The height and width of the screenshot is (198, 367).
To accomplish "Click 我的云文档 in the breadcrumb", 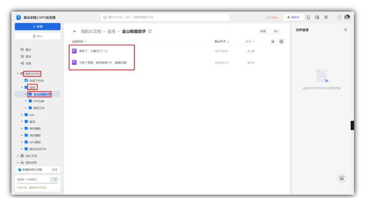I will 91,31.
